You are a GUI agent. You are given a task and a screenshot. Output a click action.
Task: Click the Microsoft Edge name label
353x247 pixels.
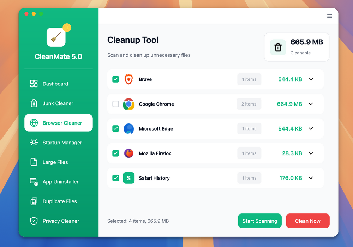156,129
